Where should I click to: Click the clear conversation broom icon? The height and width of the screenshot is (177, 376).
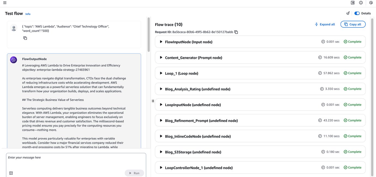(x=348, y=13)
